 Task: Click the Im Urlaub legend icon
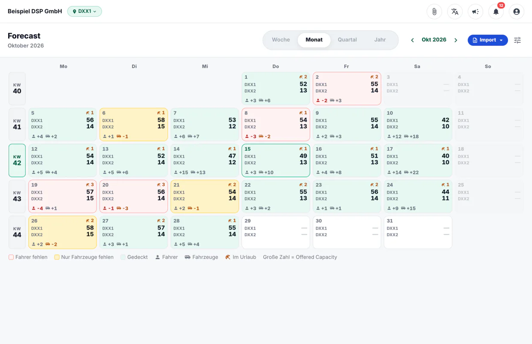point(228,257)
